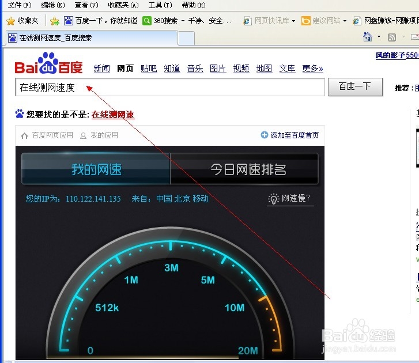Expand the 网页快讯库 dropdown arrow
This screenshot has width=419, height=363.
[x=294, y=21]
